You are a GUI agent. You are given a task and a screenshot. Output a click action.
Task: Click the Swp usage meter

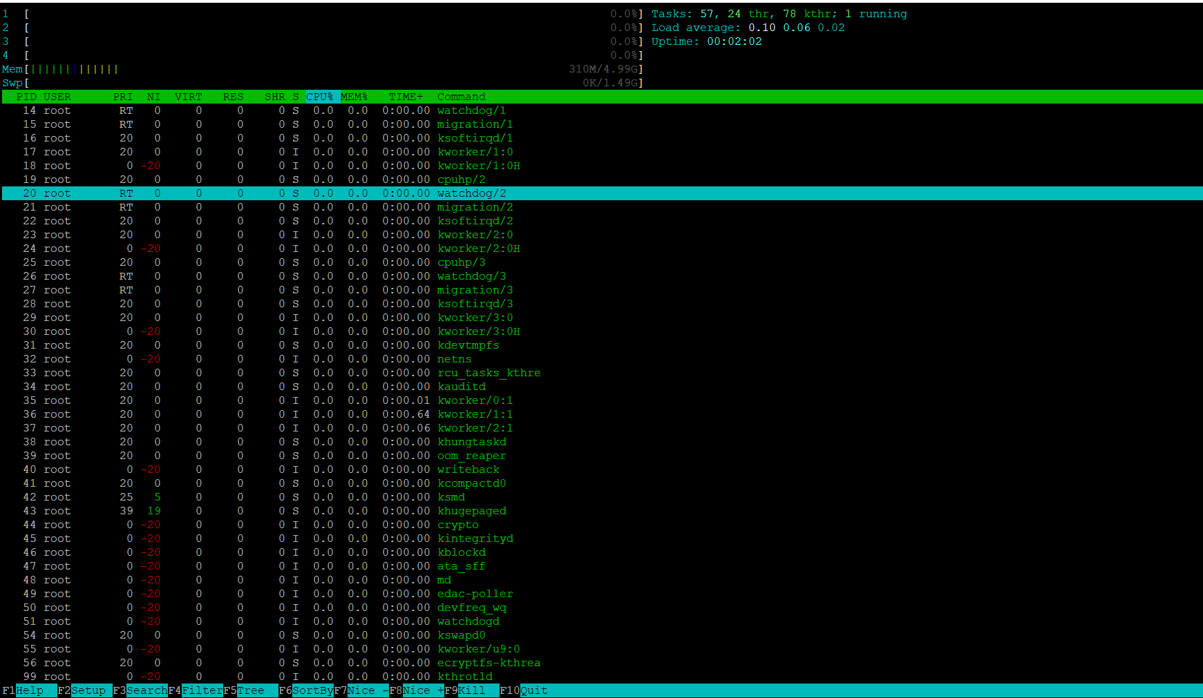[323, 83]
